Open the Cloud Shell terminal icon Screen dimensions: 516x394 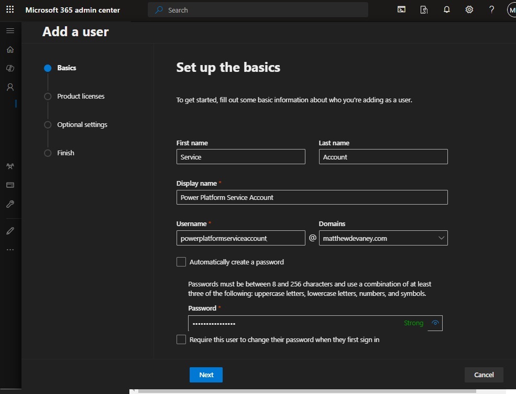click(x=401, y=9)
